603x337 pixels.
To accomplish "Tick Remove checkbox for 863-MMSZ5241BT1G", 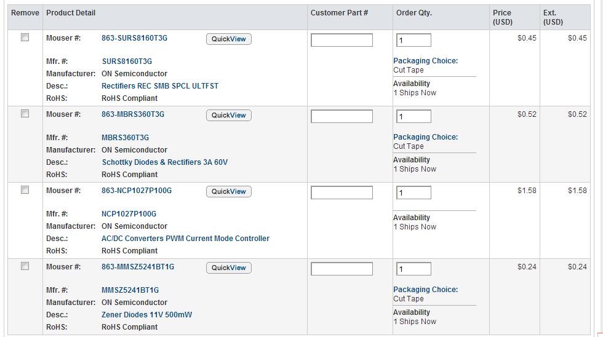I will coord(25,266).
